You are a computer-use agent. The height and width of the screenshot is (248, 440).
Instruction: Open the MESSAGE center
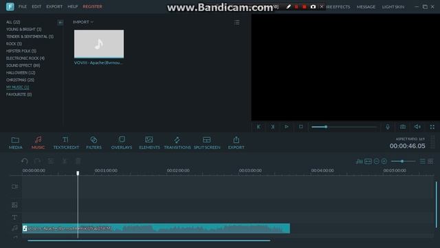pos(366,7)
